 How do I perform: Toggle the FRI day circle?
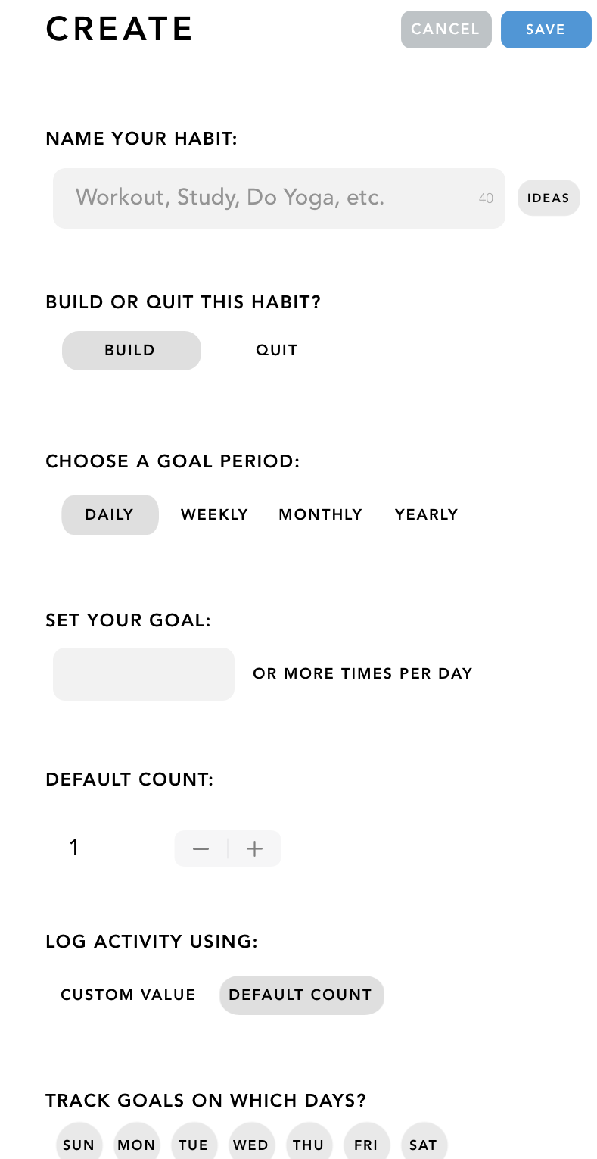[x=366, y=1144]
